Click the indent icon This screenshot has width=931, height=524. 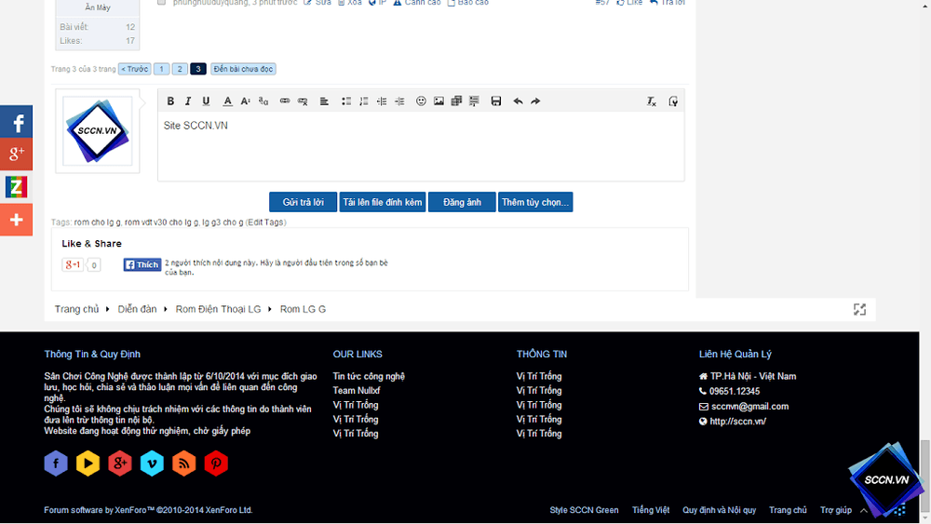[399, 101]
